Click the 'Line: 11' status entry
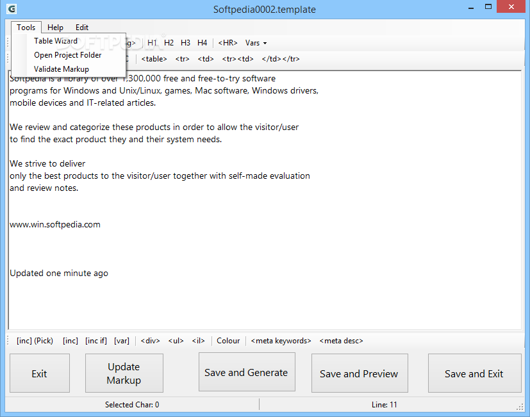Viewport: 530px width, 417px height. point(385,404)
